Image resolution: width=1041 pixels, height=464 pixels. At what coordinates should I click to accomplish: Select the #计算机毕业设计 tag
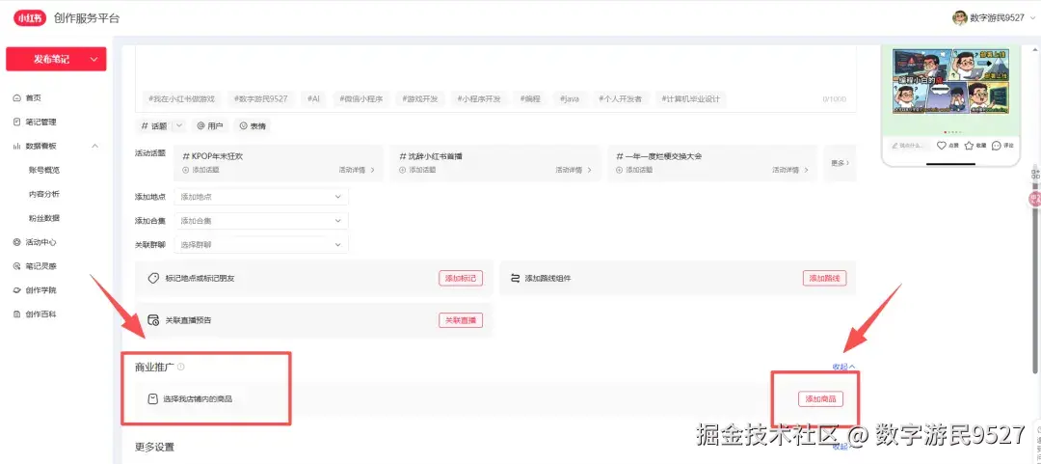690,99
